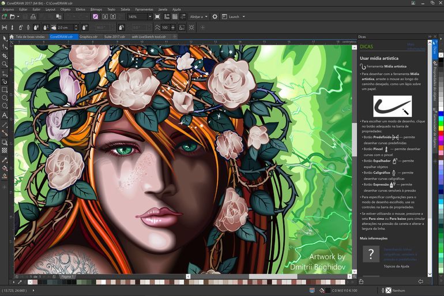Pick the Ellipse tool
Viewport: 444px width, 296px height.
pyautogui.click(x=5, y=98)
